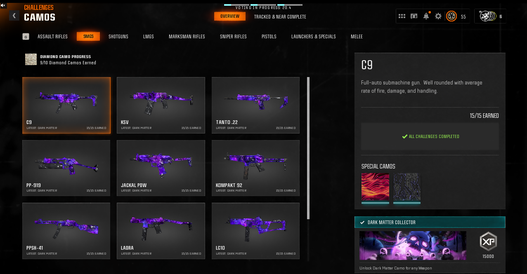Open the Sniper Rifles category

tap(233, 37)
